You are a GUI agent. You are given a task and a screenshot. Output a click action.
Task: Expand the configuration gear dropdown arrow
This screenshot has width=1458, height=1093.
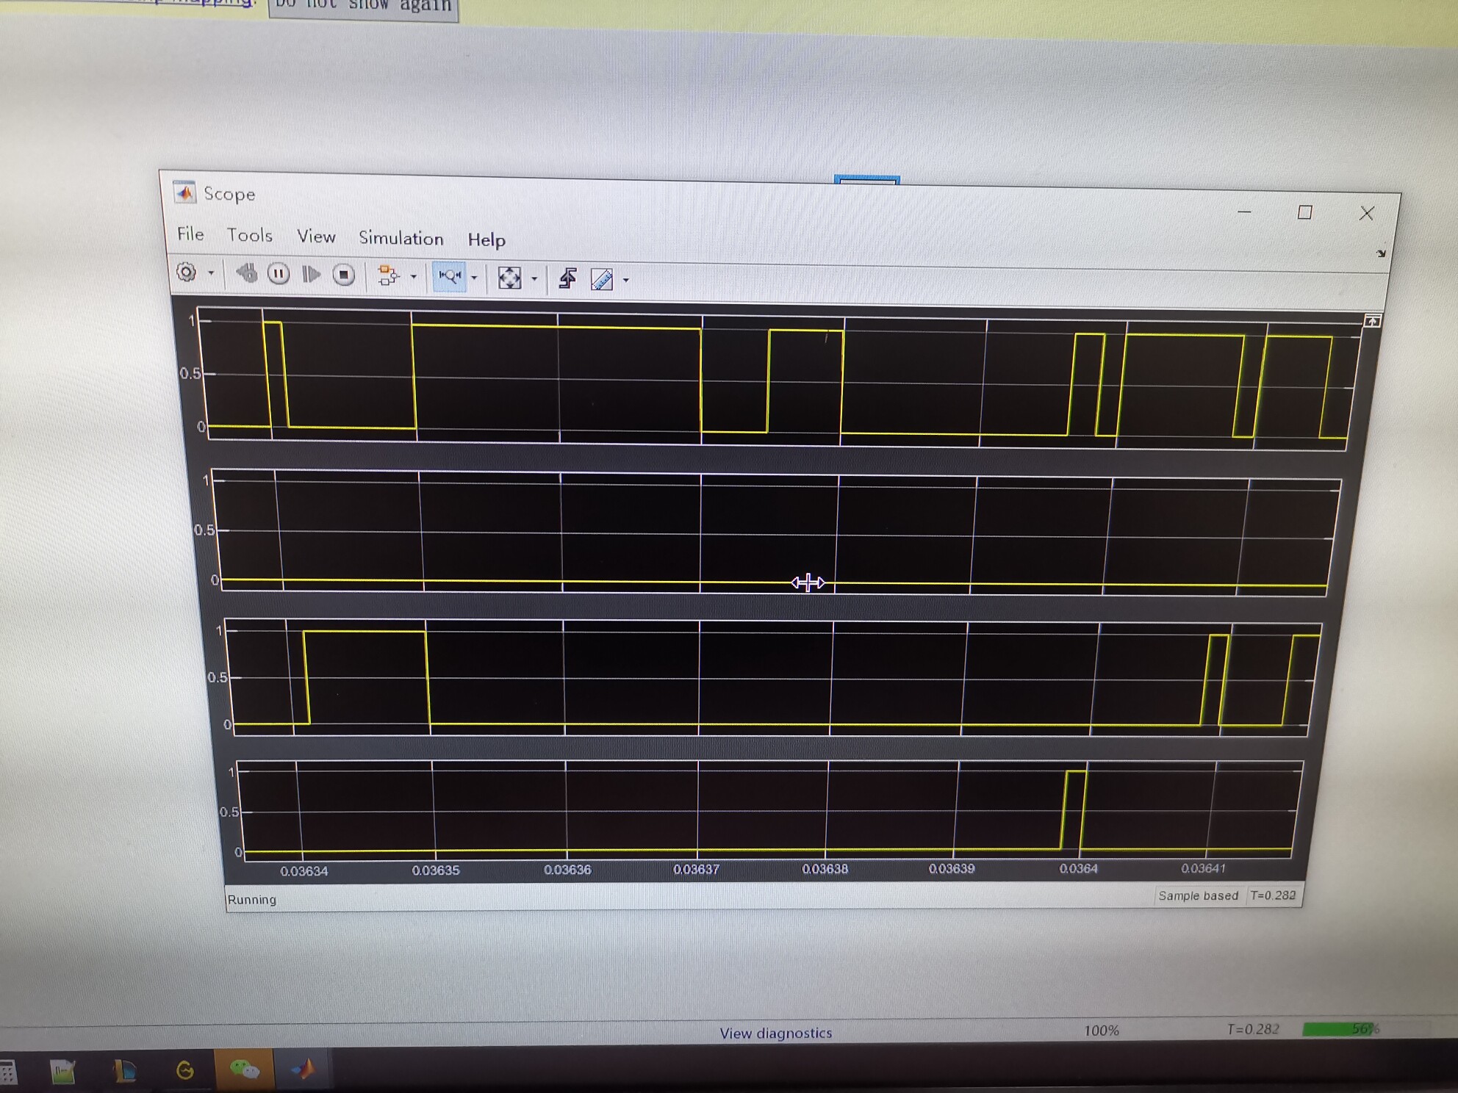[211, 273]
